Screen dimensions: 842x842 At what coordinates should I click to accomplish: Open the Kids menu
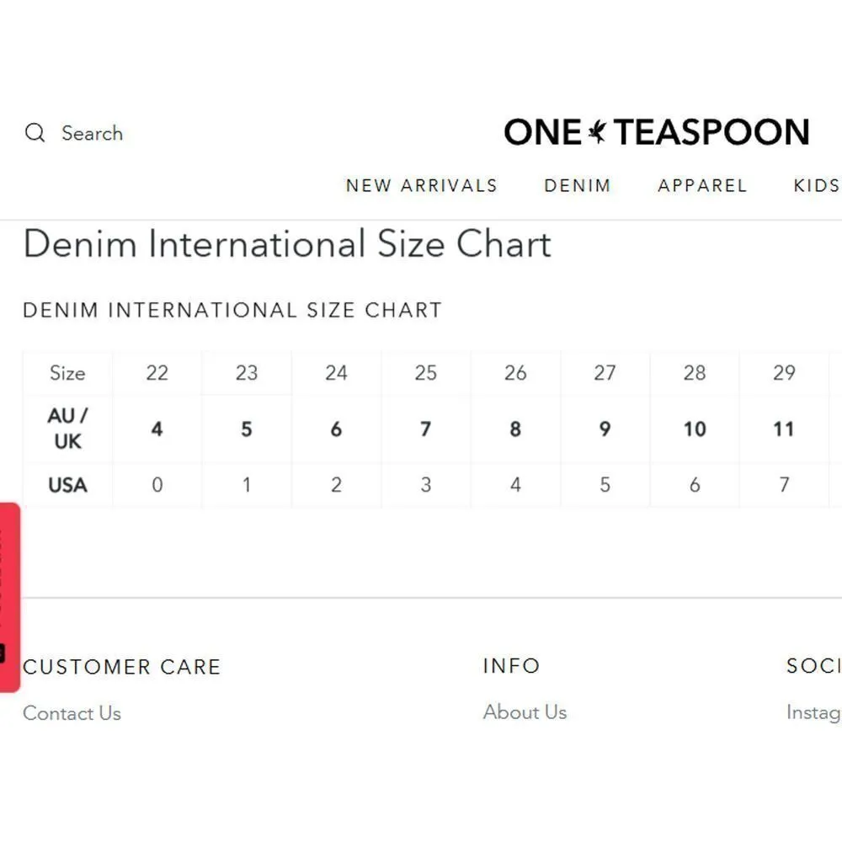(816, 185)
